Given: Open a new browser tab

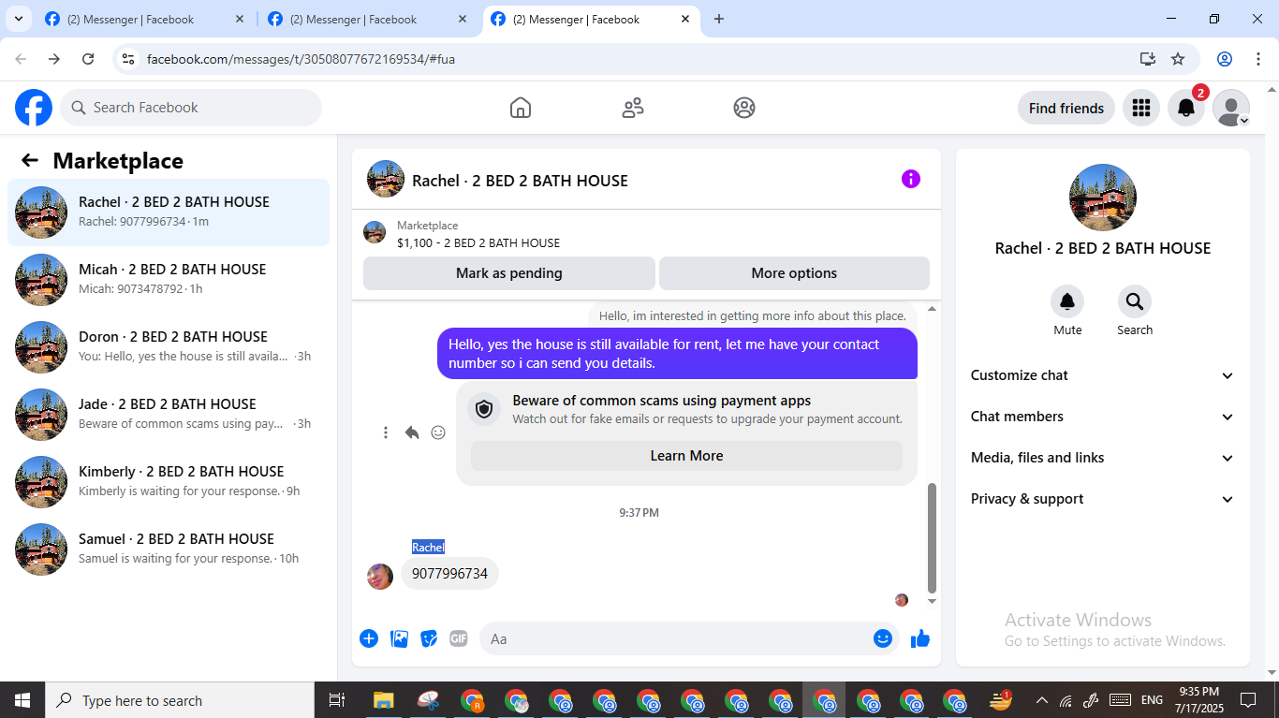Looking at the screenshot, I should point(719,19).
